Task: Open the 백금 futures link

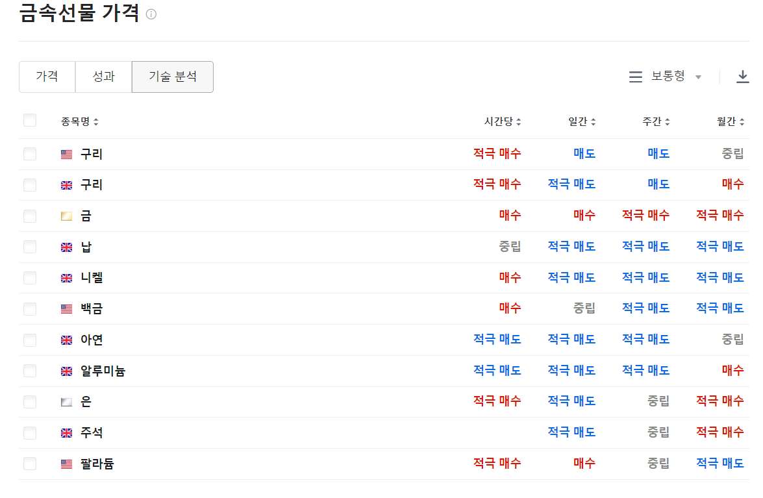Action: pos(92,309)
